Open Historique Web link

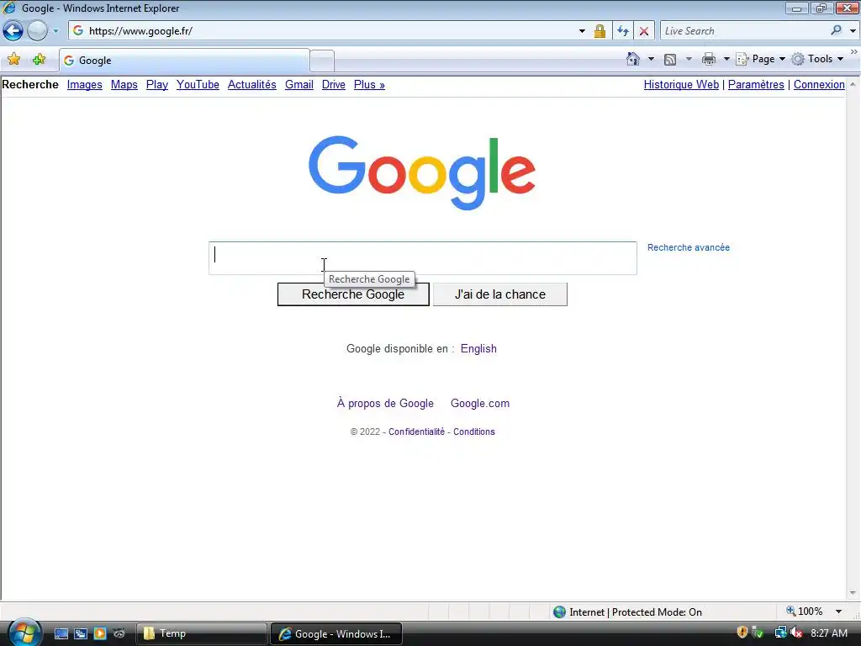click(x=681, y=85)
